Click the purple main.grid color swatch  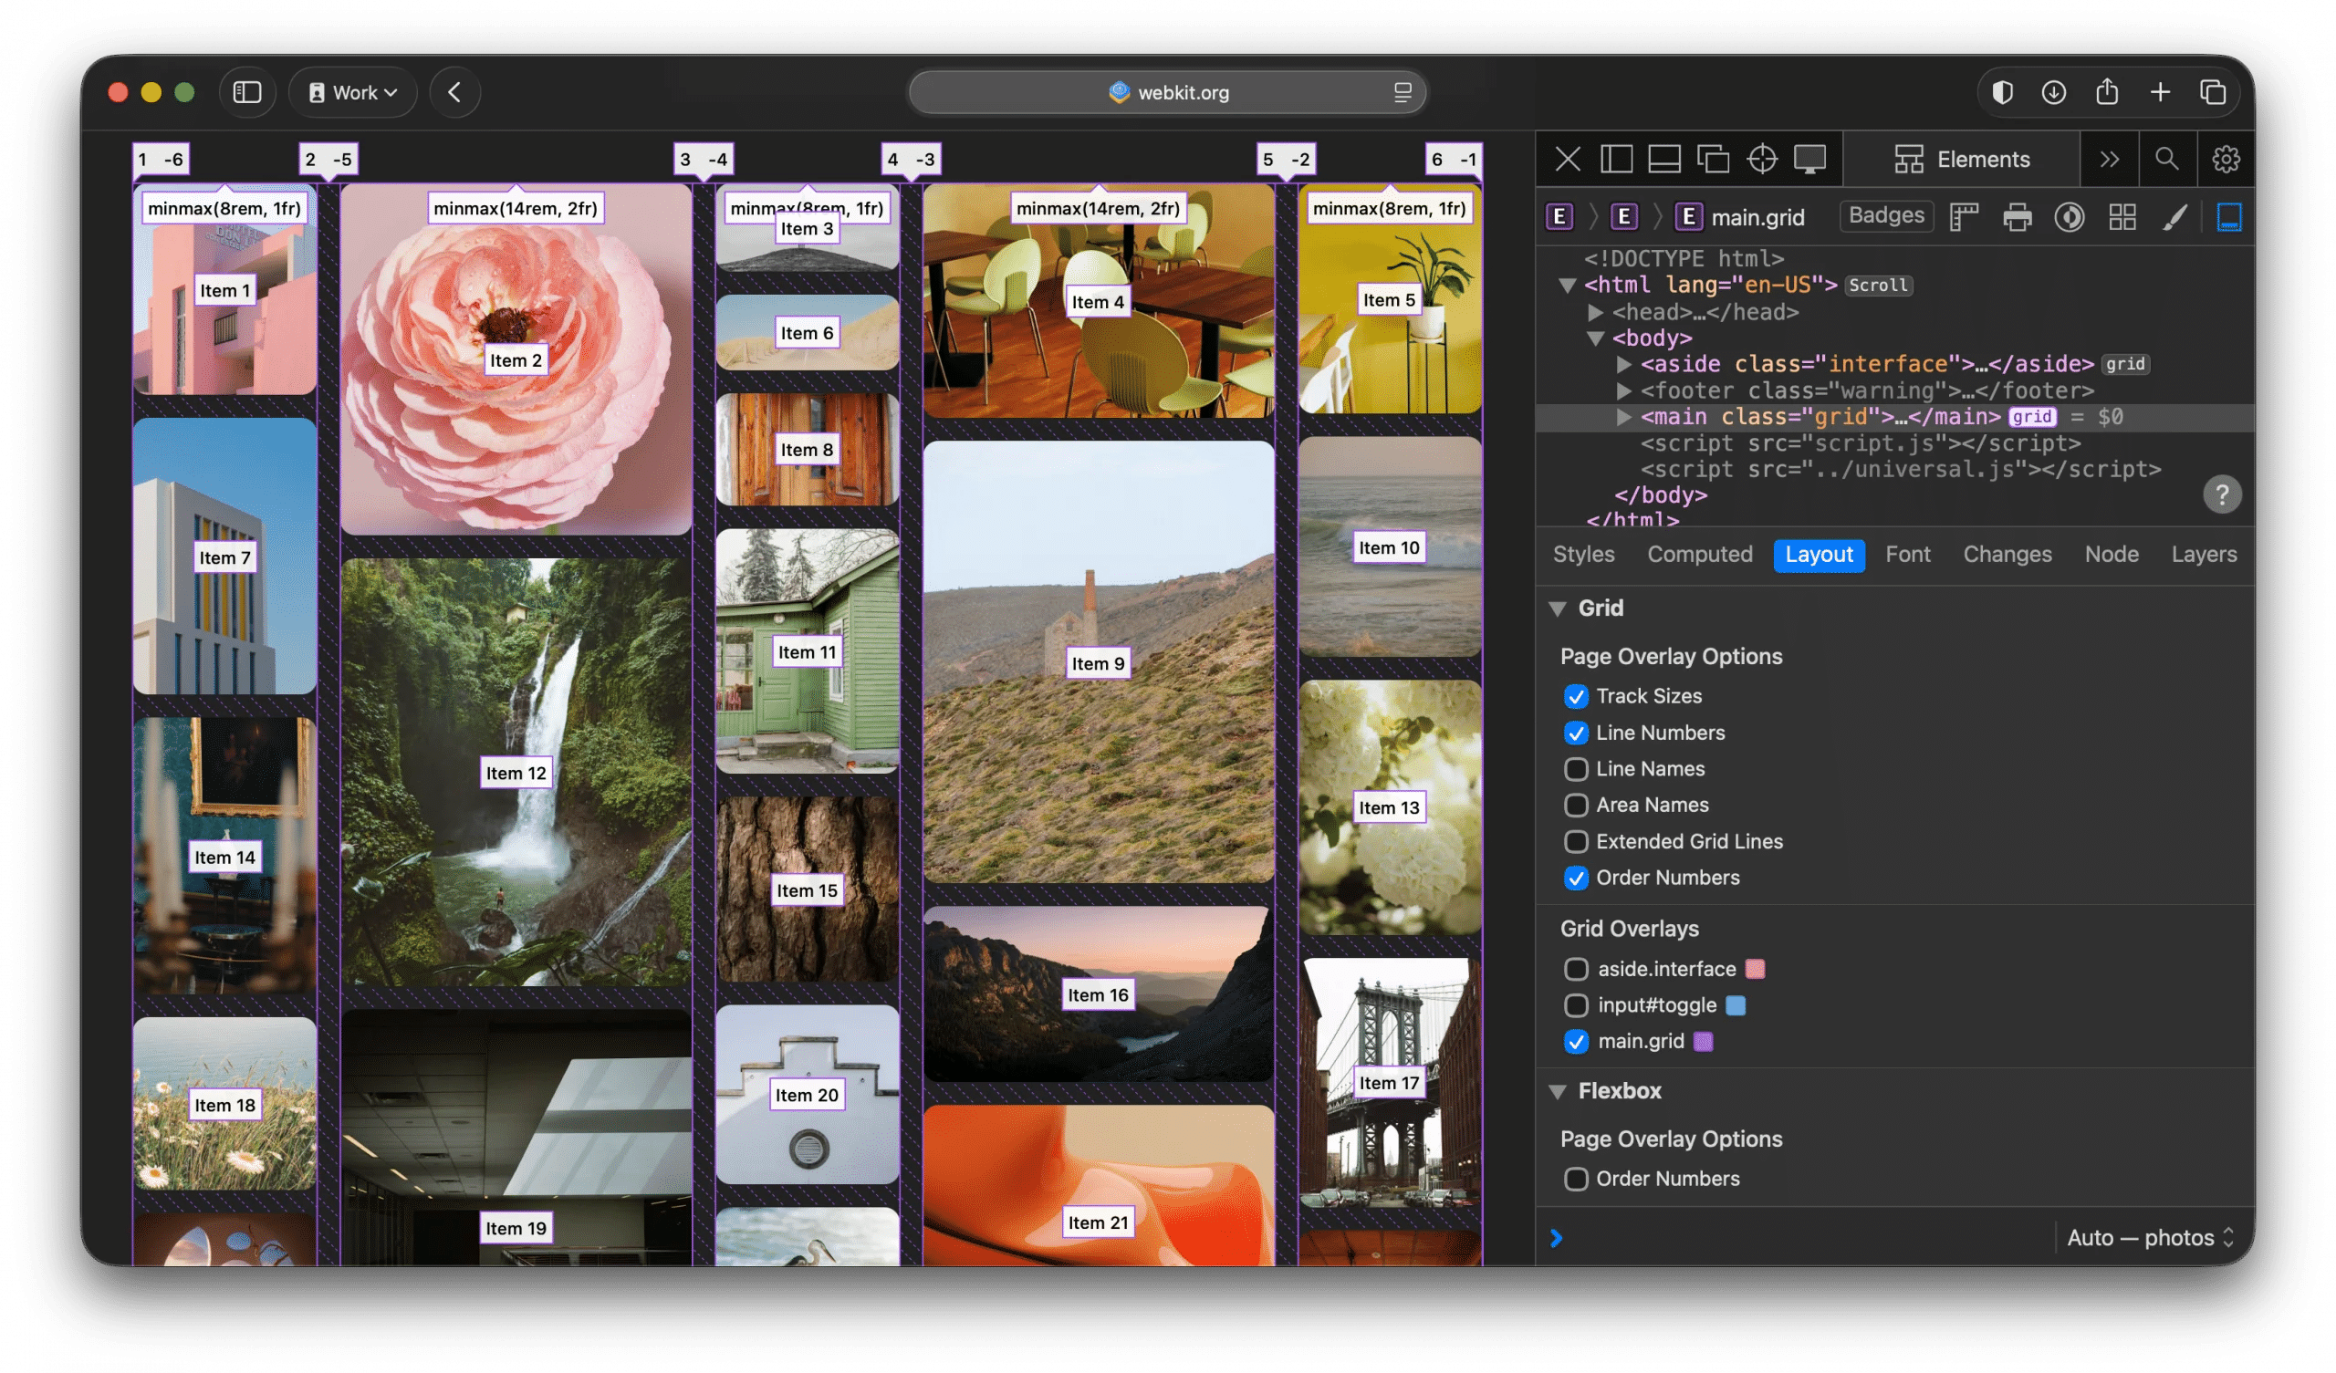tap(1703, 1042)
